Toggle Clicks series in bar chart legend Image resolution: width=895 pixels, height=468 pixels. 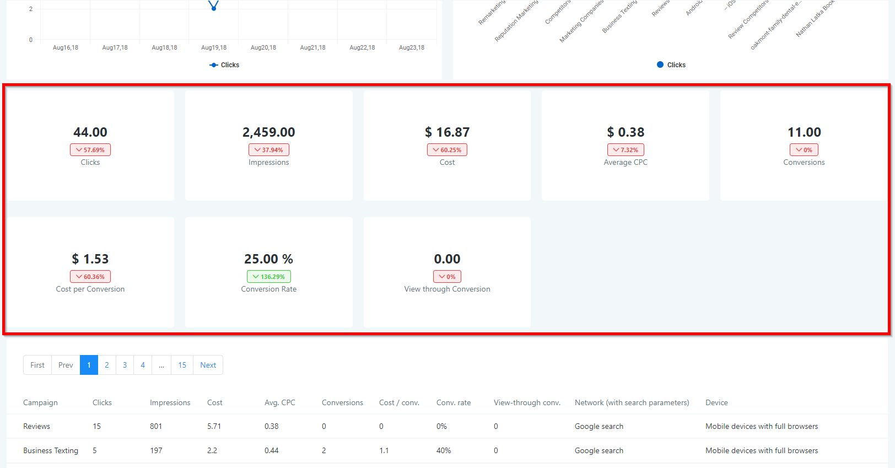[x=671, y=65]
